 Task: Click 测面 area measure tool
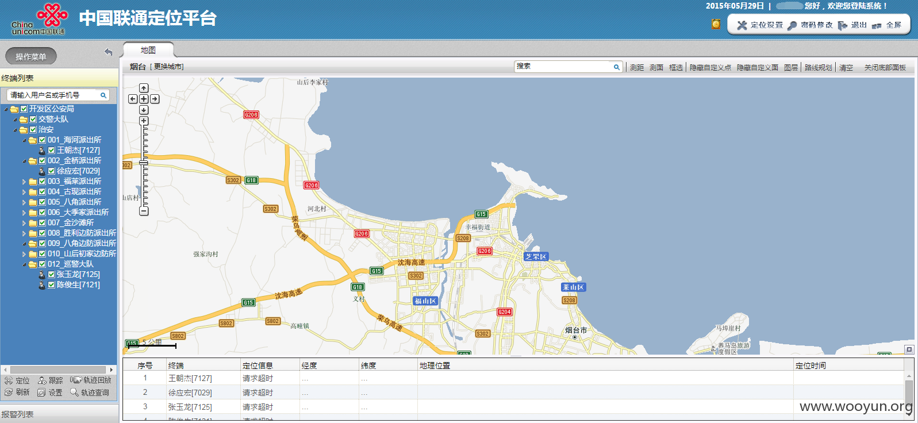(x=656, y=67)
